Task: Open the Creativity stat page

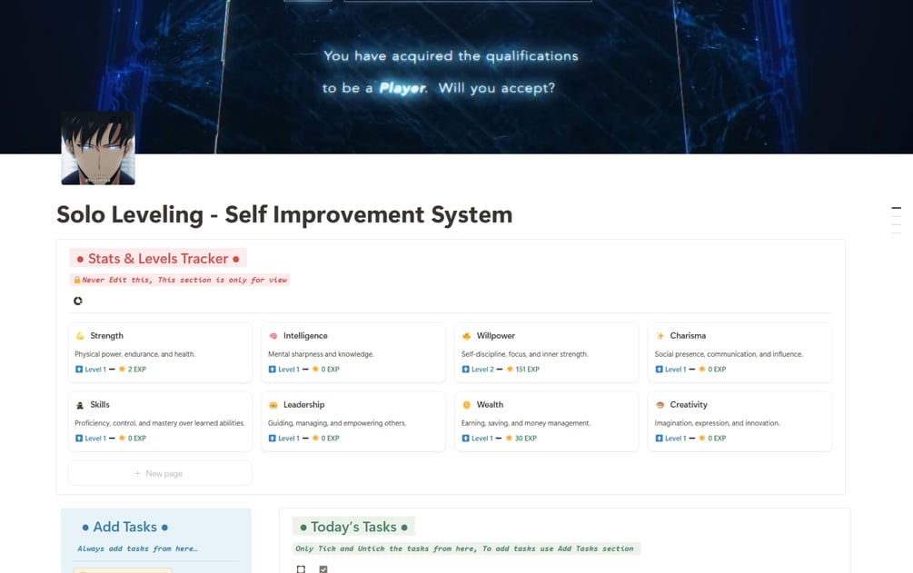Action: (x=740, y=421)
